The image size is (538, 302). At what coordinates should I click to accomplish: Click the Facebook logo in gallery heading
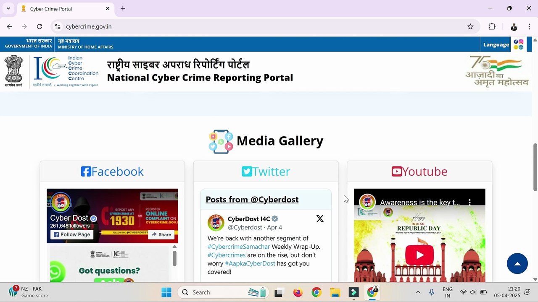click(x=86, y=172)
